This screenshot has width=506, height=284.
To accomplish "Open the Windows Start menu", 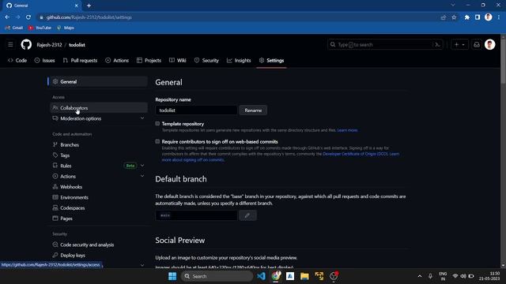I will [x=172, y=276].
